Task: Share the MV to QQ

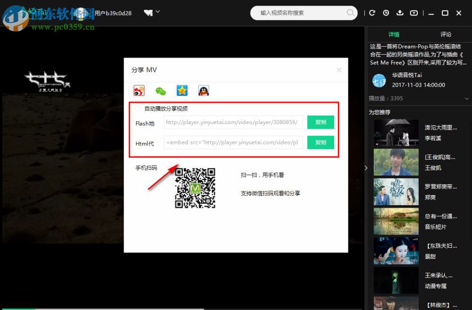Action: pos(203,91)
